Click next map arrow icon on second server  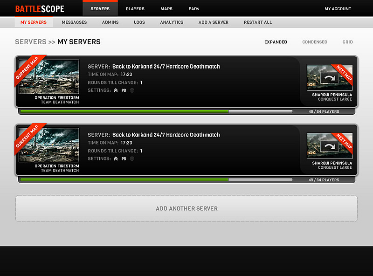[330, 146]
